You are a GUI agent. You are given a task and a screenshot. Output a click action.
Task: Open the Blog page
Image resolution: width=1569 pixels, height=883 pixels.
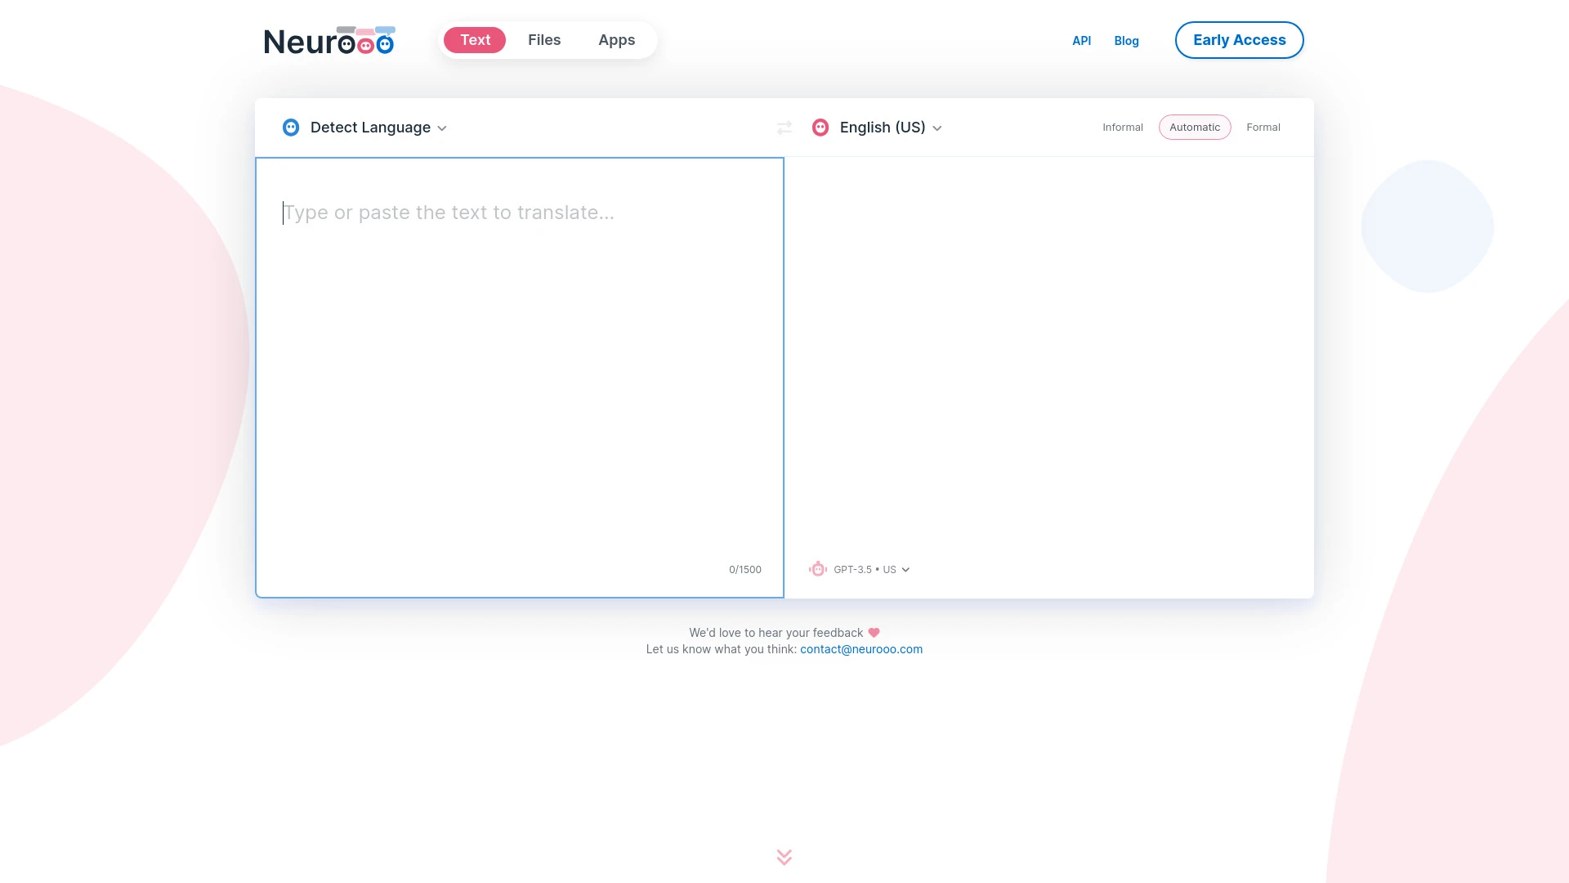[x=1126, y=40]
